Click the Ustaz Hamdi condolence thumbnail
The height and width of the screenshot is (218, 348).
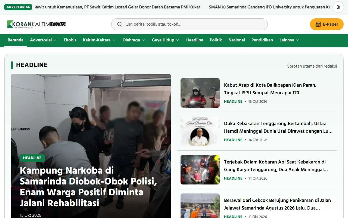pos(200,131)
